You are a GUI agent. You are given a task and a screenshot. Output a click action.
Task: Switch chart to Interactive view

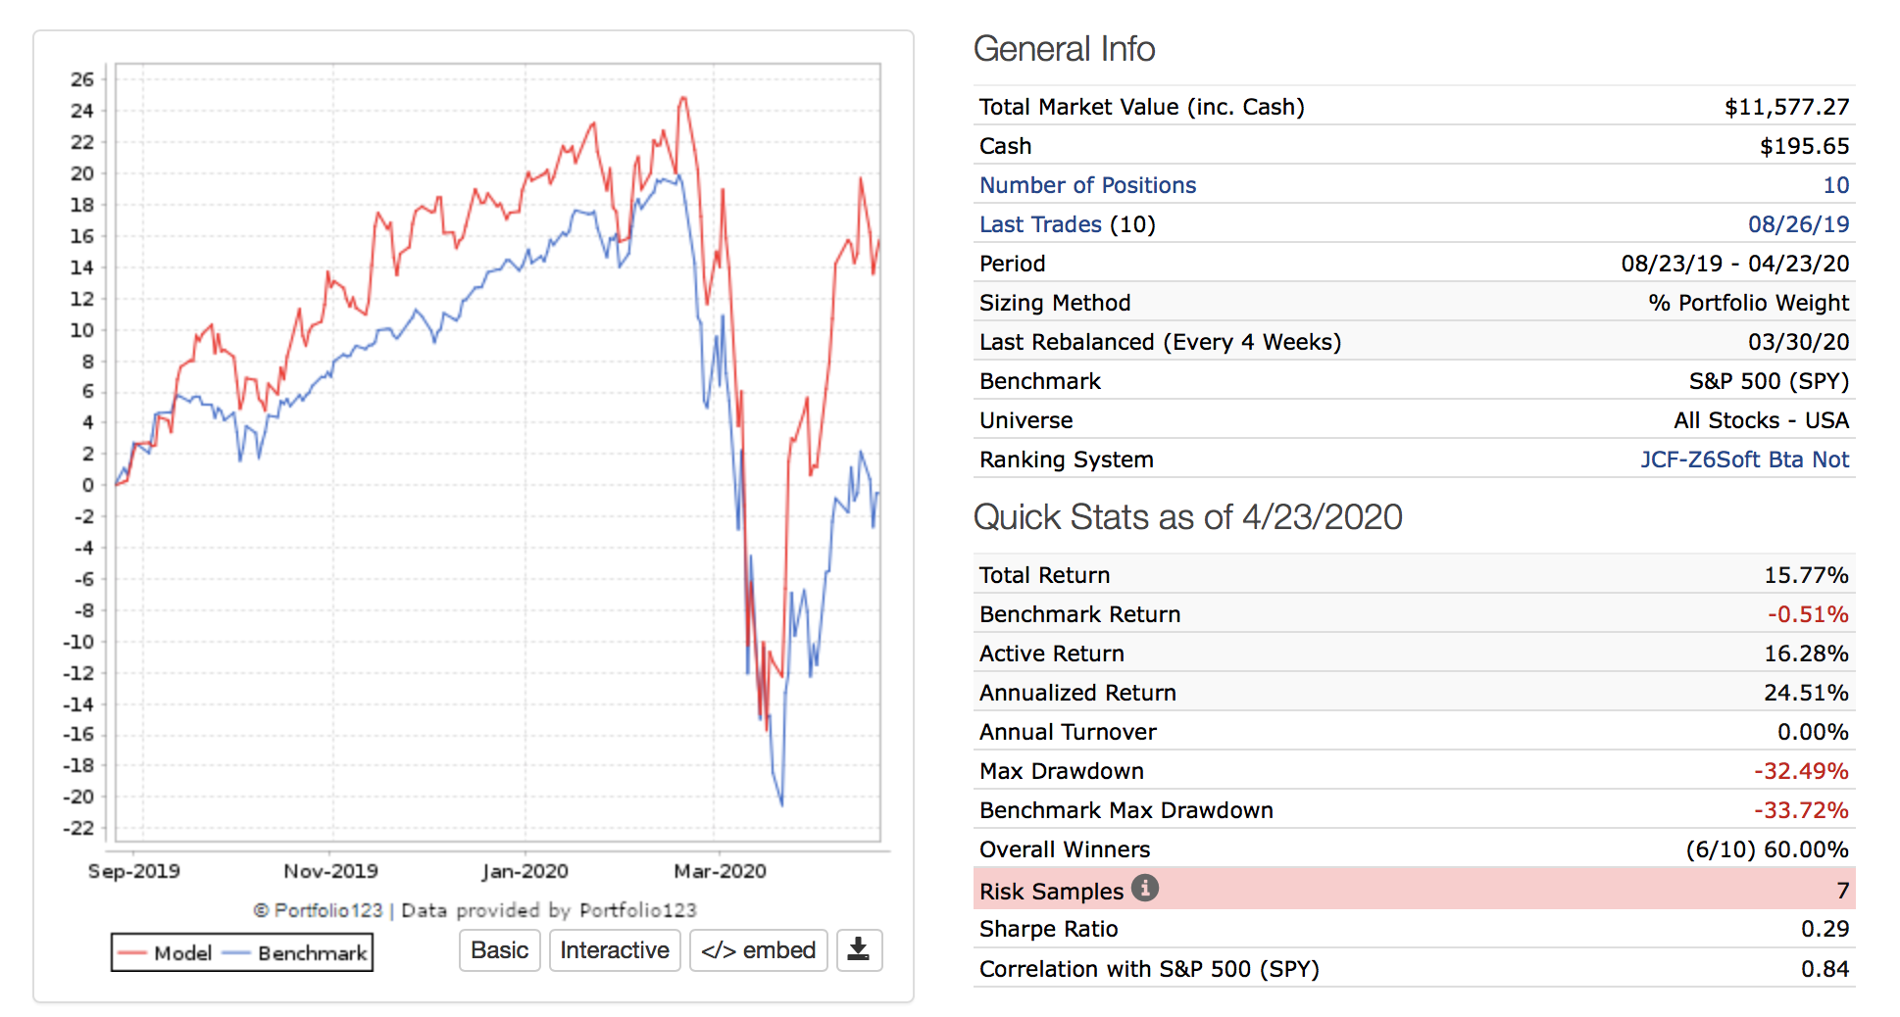pos(614,950)
